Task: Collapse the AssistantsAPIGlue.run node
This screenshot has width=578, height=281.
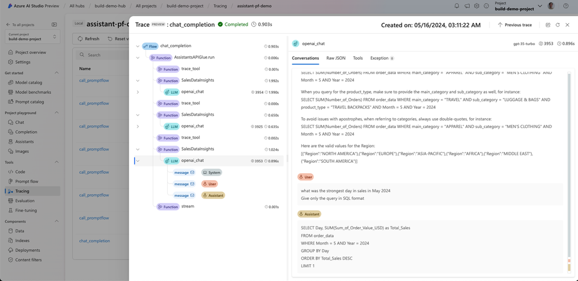Action: pos(138,57)
